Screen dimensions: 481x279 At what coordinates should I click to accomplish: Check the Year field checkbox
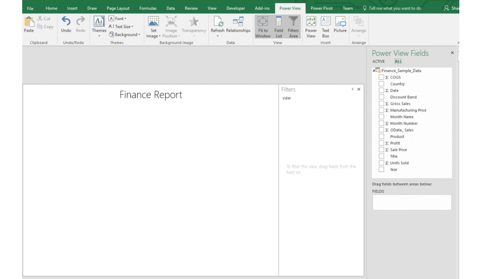[381, 169]
